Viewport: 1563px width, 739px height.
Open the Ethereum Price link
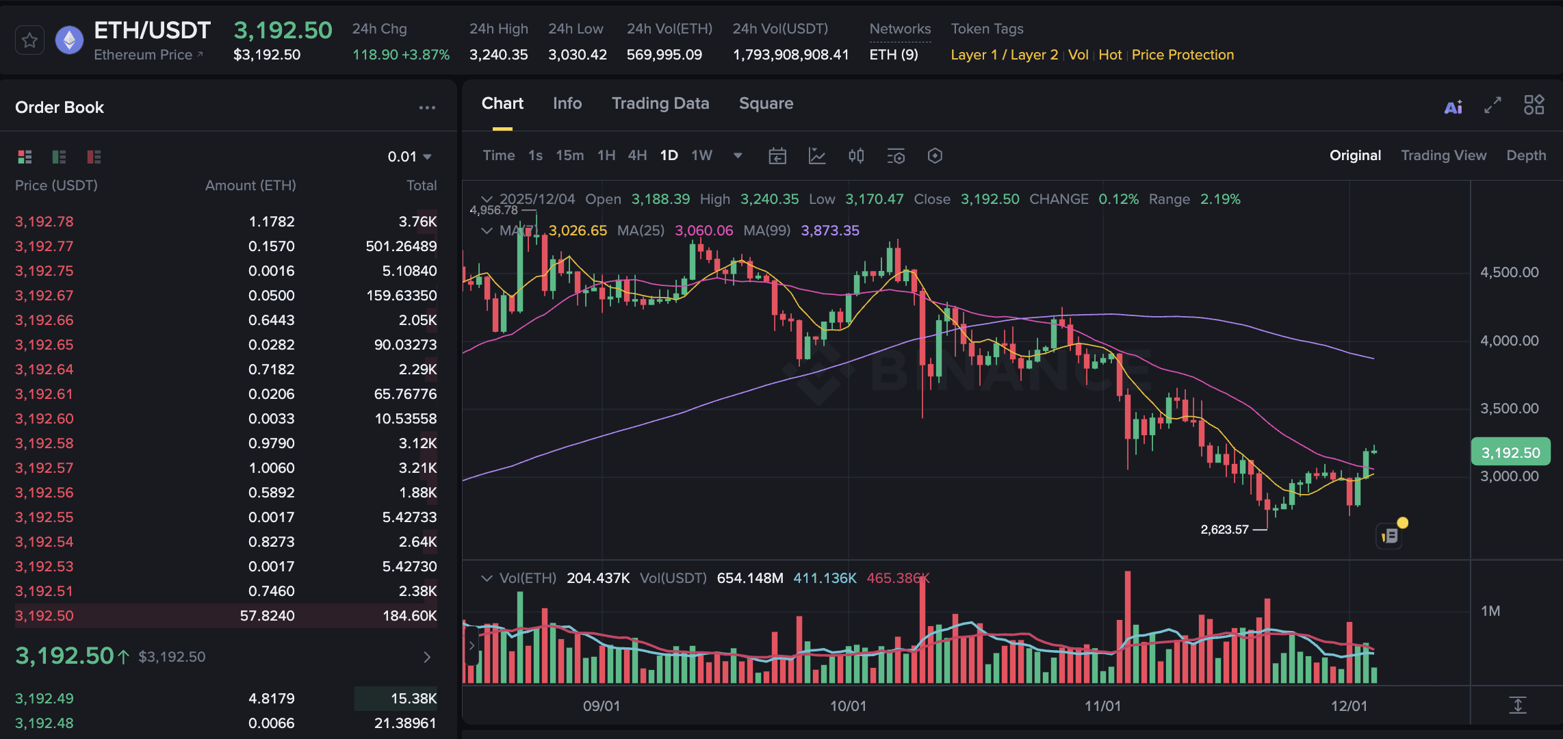pos(148,55)
